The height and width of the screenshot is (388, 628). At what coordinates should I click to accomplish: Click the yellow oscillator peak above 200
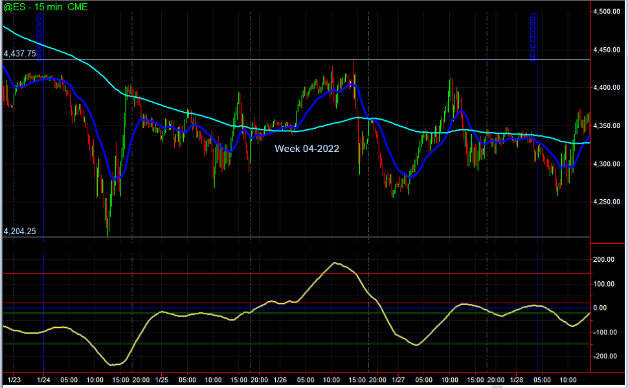pos(334,263)
